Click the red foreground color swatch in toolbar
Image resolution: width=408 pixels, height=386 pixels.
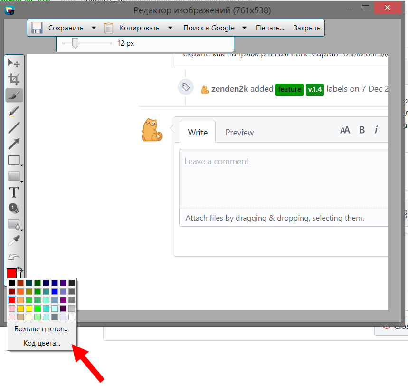pos(11,273)
